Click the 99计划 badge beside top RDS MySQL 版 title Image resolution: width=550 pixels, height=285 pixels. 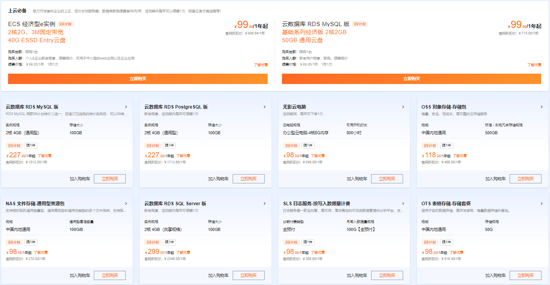click(360, 24)
